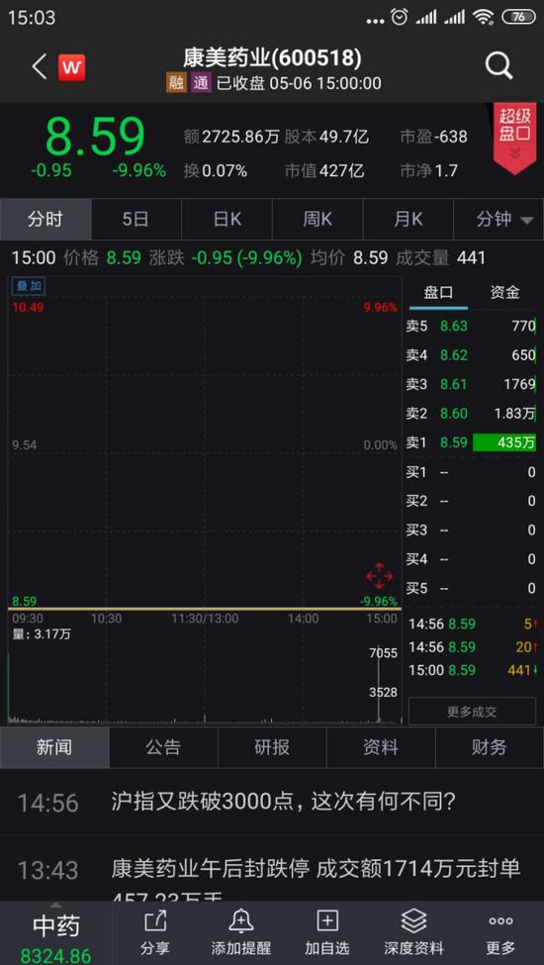The image size is (544, 965).
Task: Open the 资料 company info tab
Action: (x=381, y=747)
